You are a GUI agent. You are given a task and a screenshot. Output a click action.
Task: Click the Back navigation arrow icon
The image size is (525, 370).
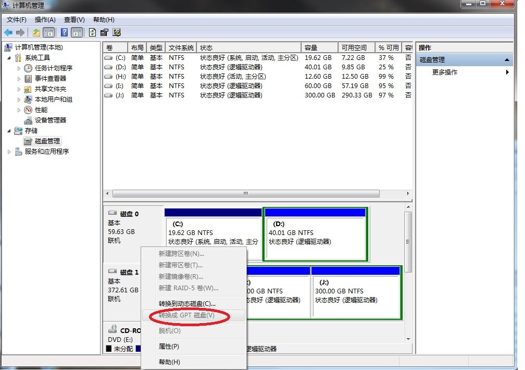point(8,32)
